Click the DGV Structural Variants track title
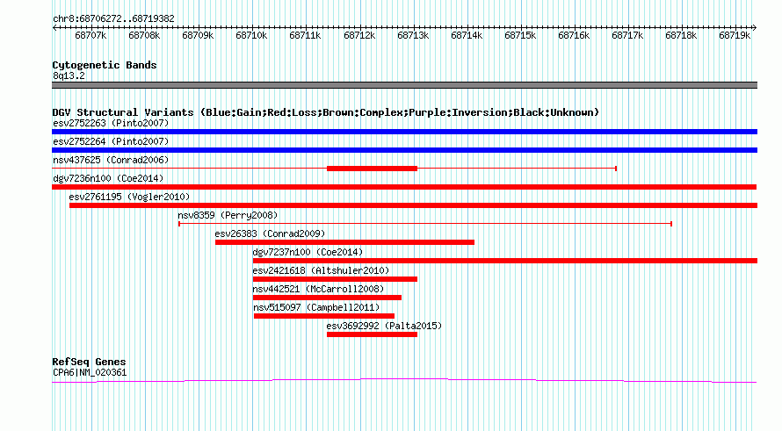782x431 pixels. 326,112
